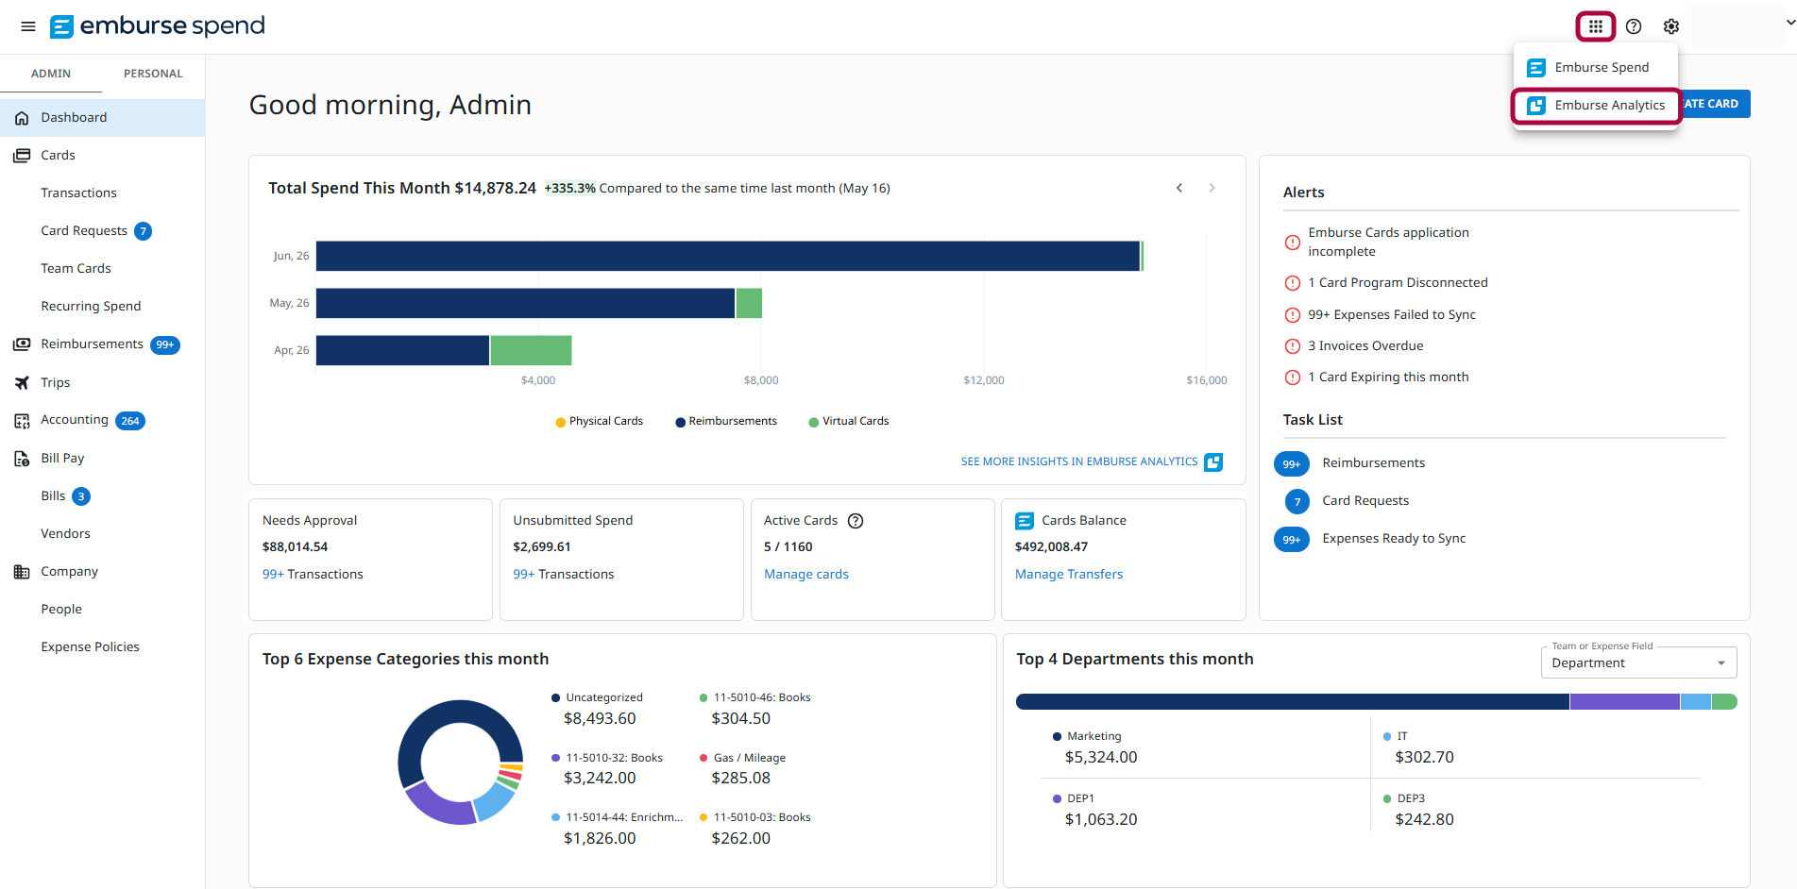This screenshot has height=889, width=1797.
Task: Expand the user account dropdown arrow
Action: point(1789,23)
